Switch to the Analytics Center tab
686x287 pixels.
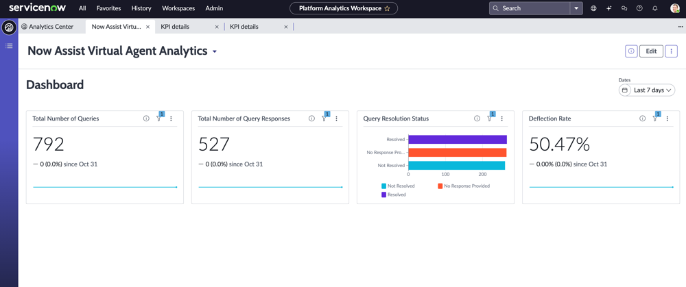tap(47, 27)
